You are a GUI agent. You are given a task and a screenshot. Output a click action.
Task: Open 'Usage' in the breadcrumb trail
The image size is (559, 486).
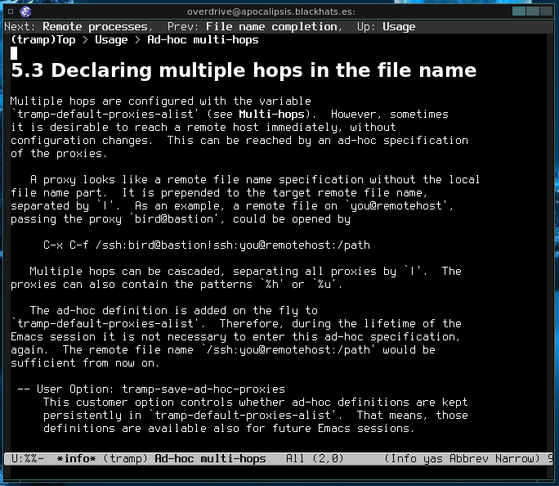coord(111,39)
